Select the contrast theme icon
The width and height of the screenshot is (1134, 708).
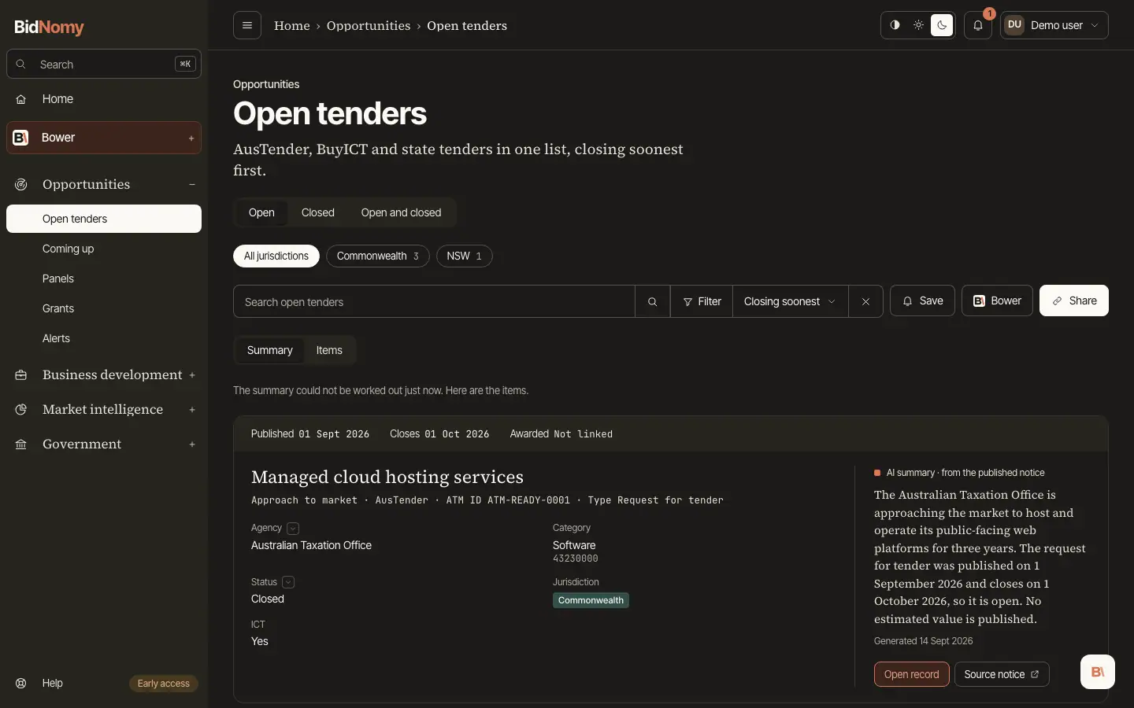895,25
